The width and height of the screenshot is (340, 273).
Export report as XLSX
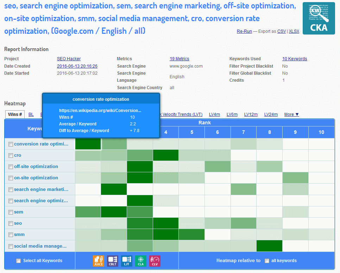(294, 31)
